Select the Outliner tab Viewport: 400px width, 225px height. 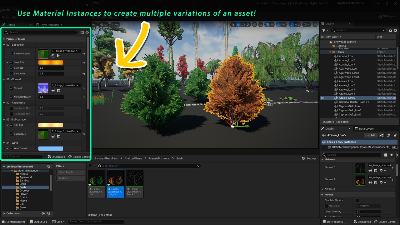[x=330, y=24]
